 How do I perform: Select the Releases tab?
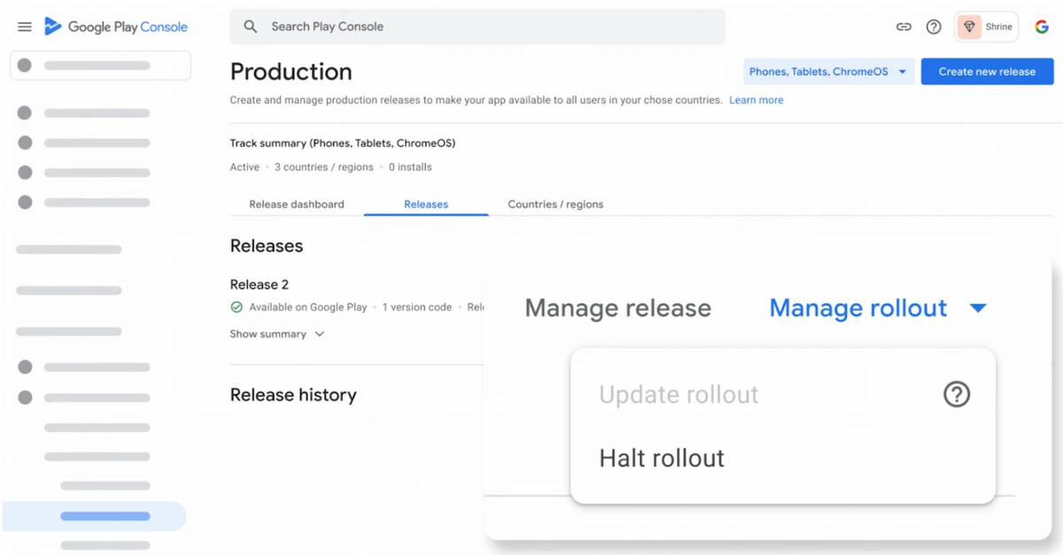click(426, 204)
